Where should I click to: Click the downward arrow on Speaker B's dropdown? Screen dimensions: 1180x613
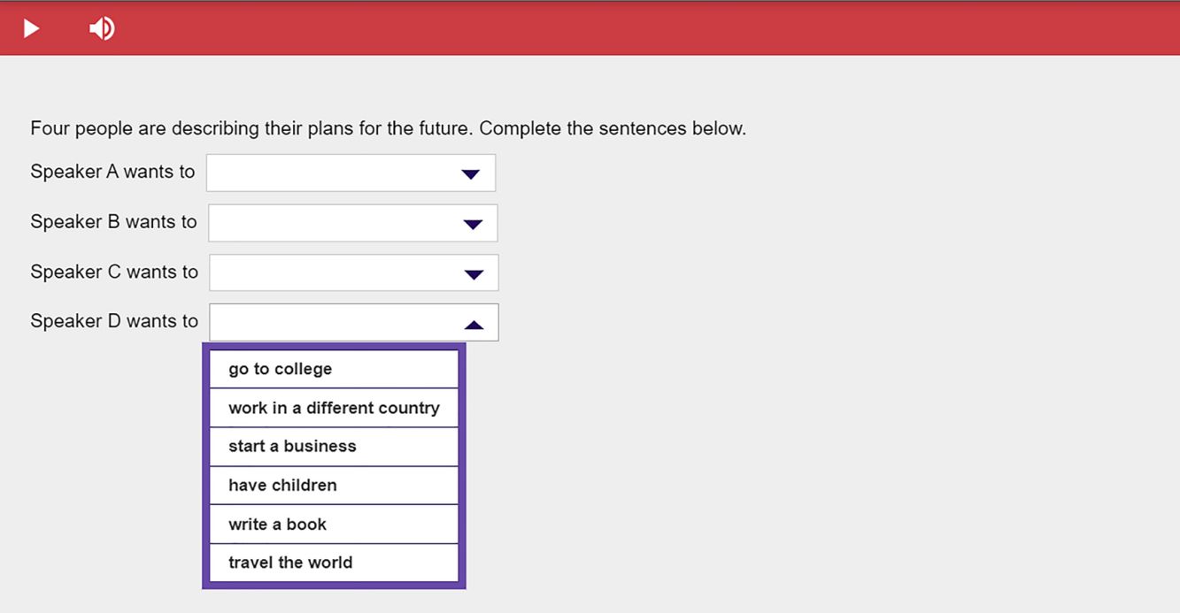point(474,223)
